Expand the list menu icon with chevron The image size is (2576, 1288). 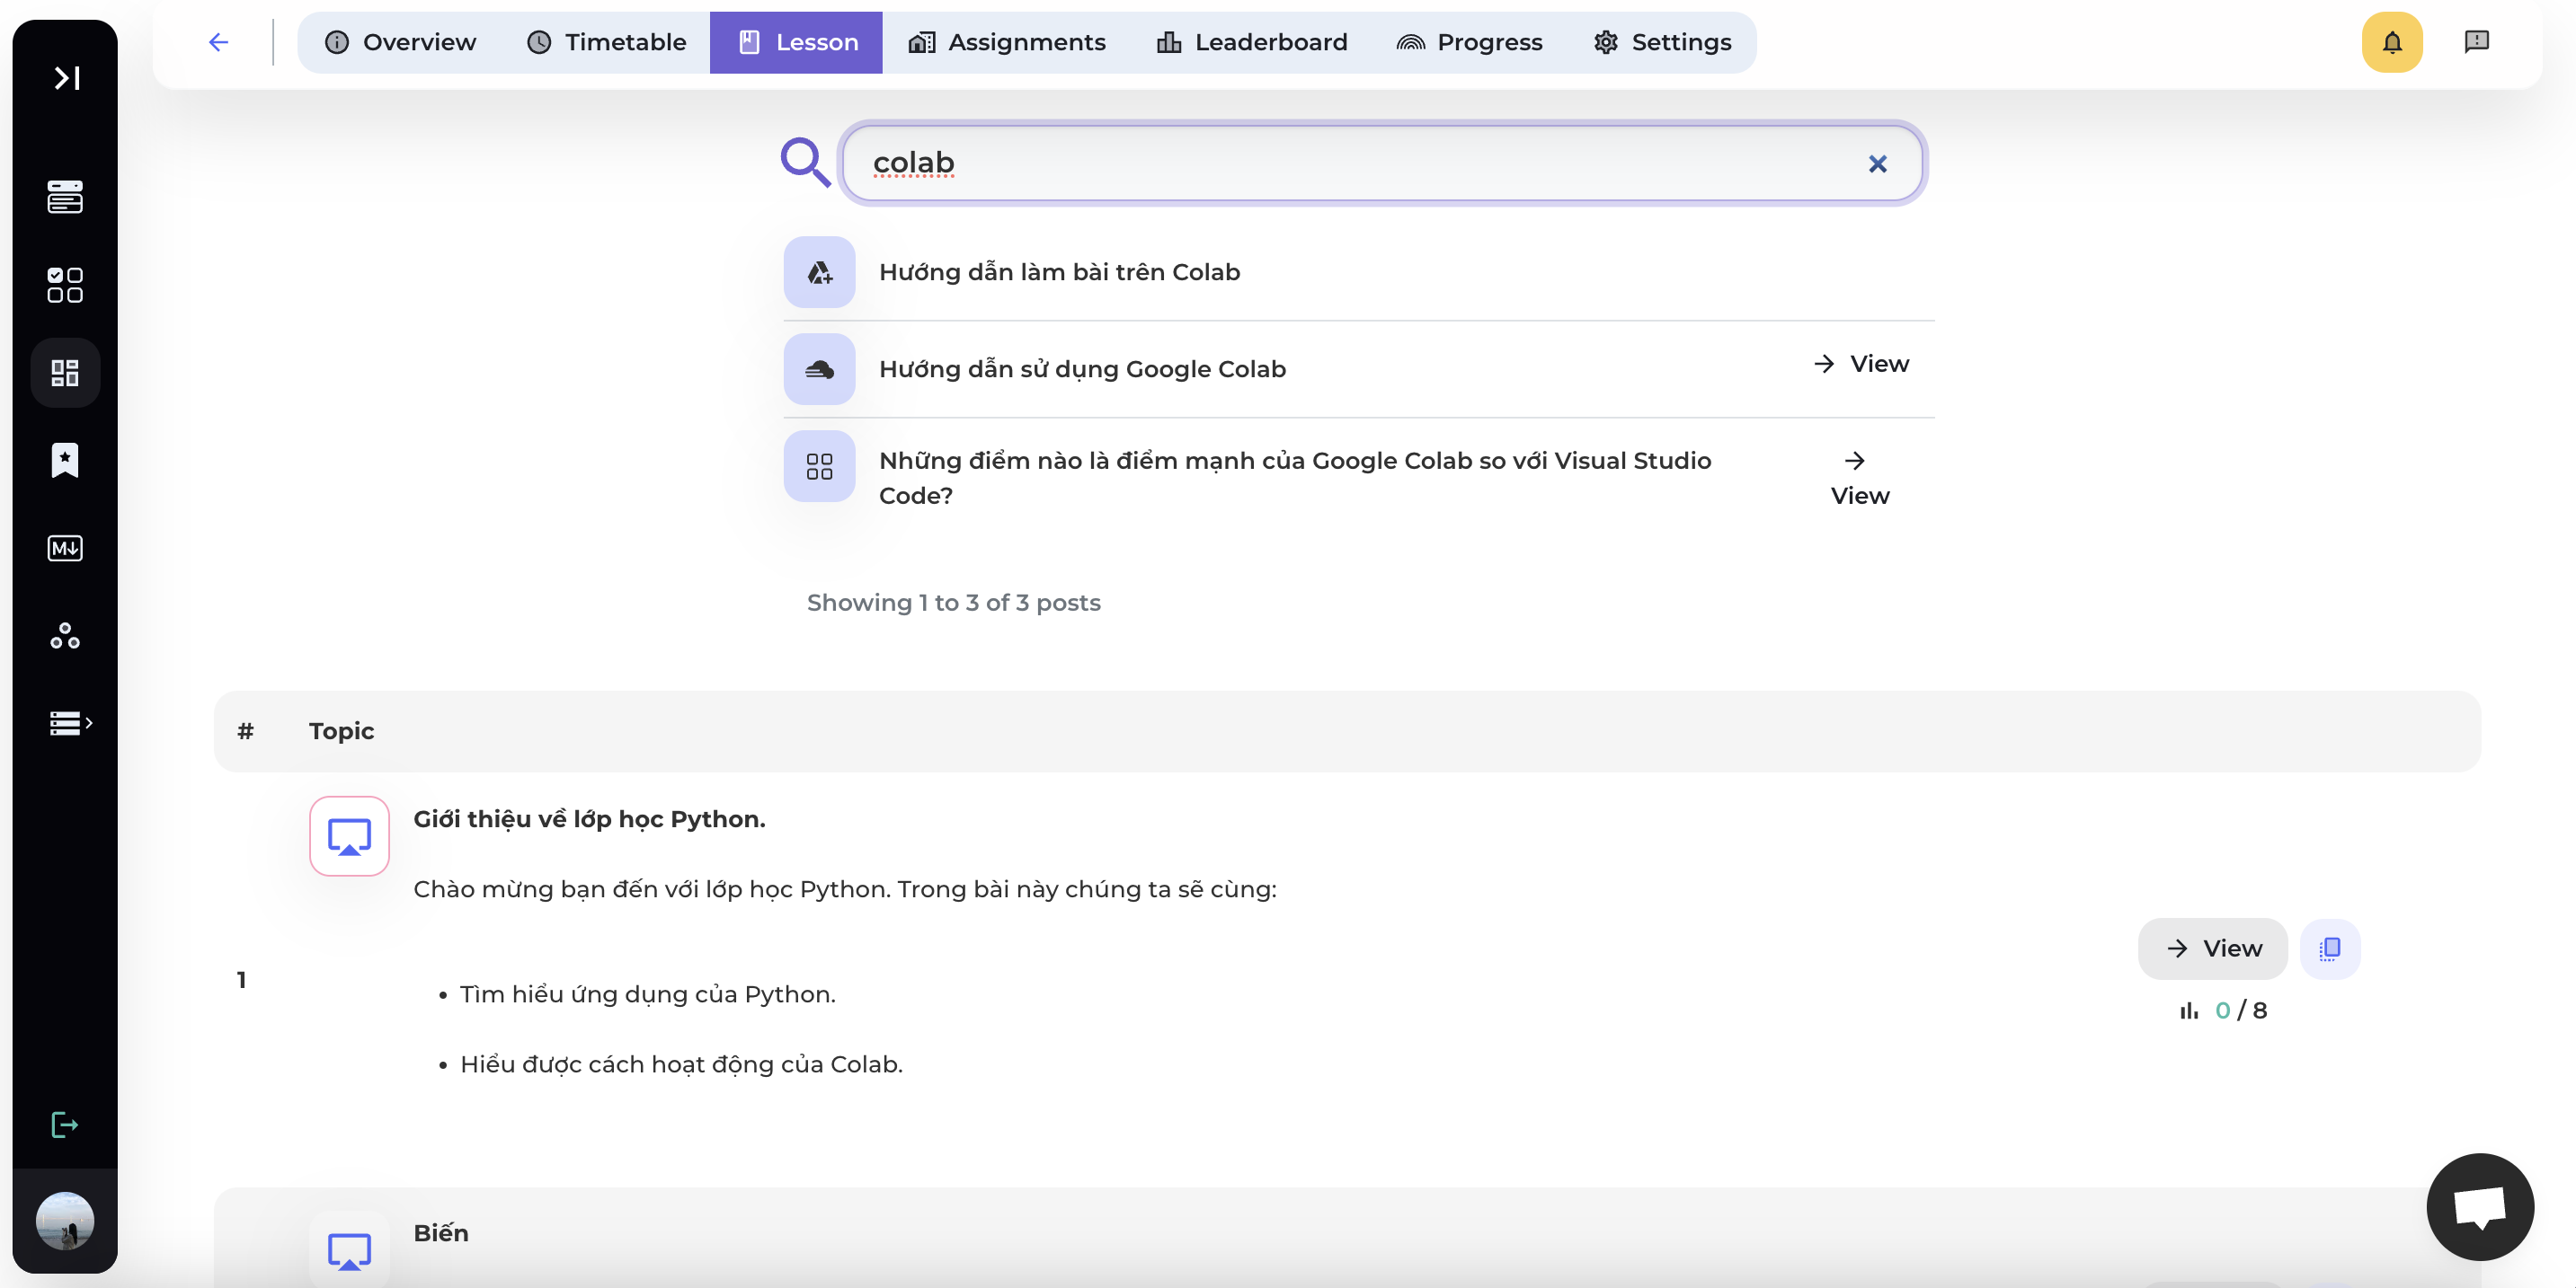[x=71, y=722]
